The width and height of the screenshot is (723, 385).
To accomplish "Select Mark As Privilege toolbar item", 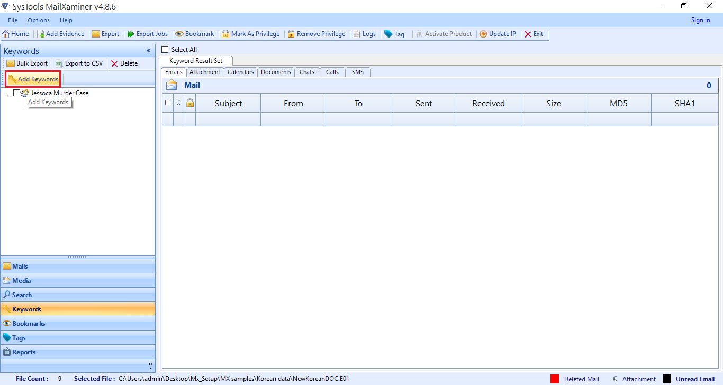I will click(x=251, y=34).
